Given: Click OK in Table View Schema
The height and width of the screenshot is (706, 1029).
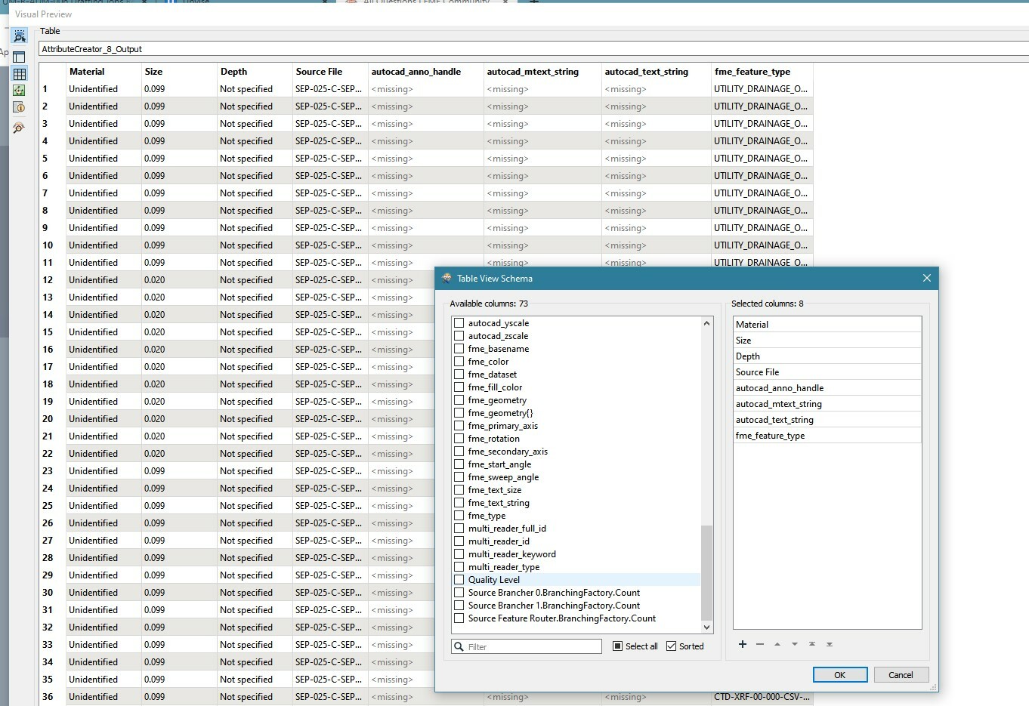Looking at the screenshot, I should 840,675.
